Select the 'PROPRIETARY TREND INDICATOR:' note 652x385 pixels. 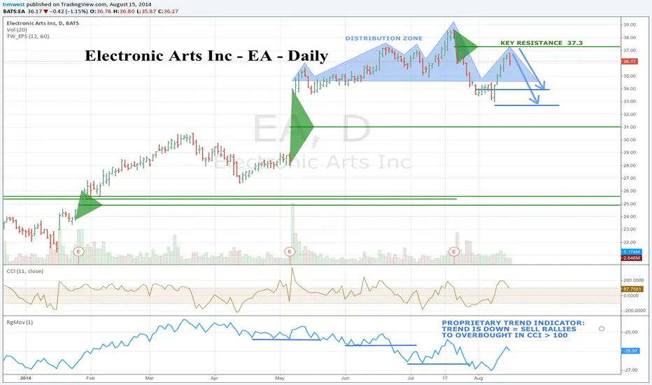pyautogui.click(x=513, y=323)
